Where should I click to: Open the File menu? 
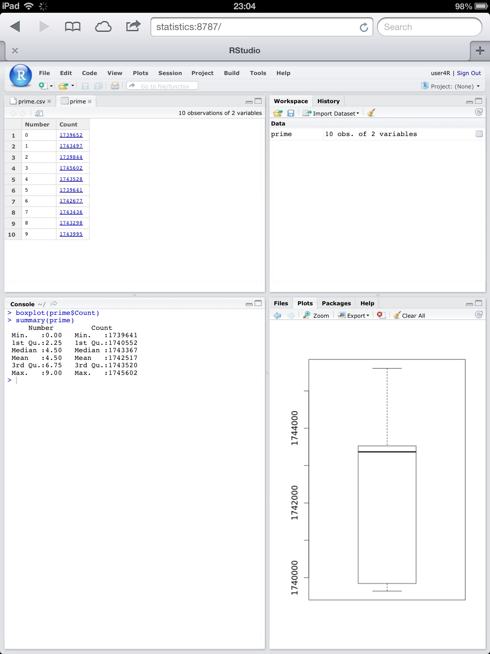44,73
